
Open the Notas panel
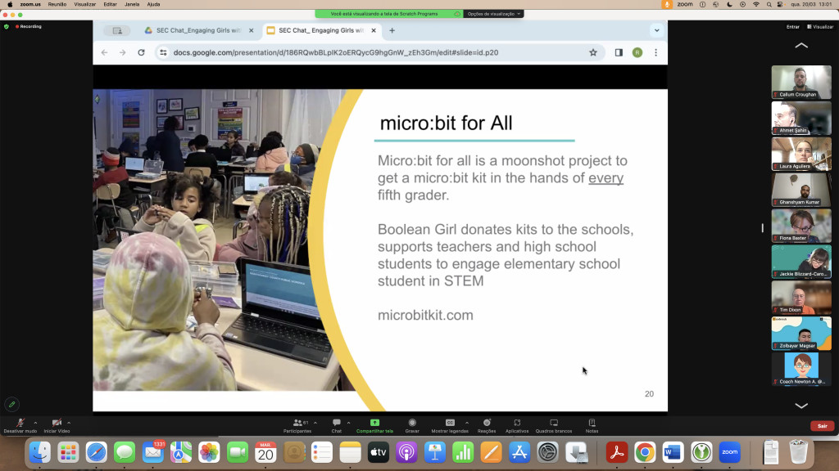[592, 424]
